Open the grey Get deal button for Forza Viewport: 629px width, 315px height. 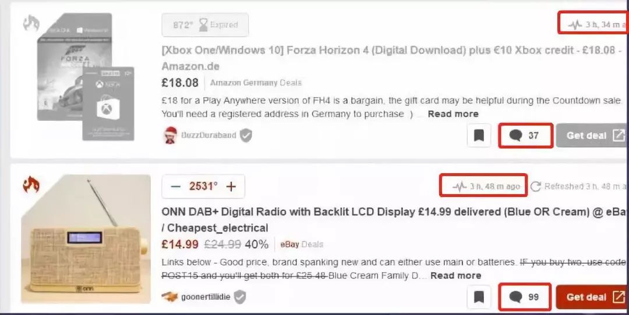[592, 135]
